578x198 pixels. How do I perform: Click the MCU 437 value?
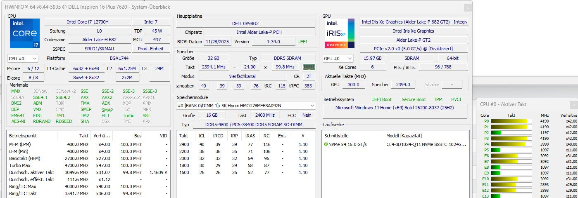pos(157,40)
